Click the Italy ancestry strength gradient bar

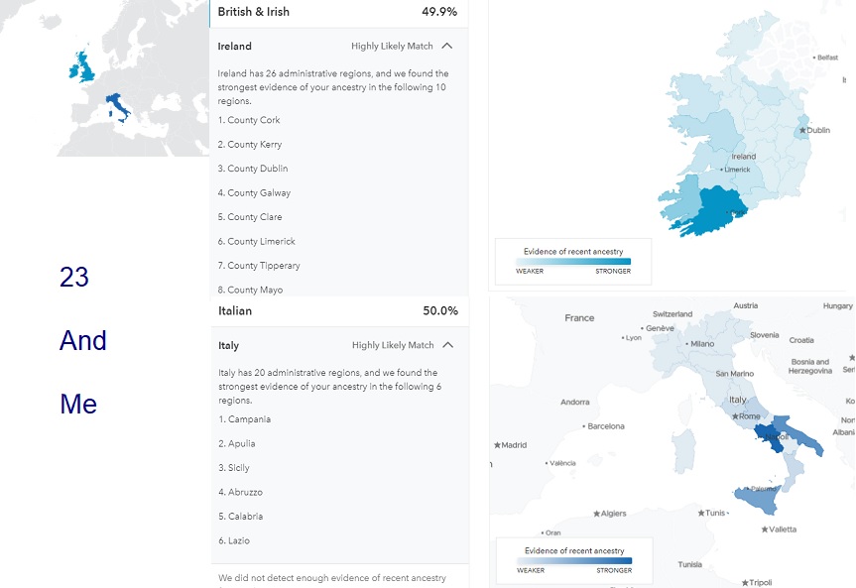[574, 560]
